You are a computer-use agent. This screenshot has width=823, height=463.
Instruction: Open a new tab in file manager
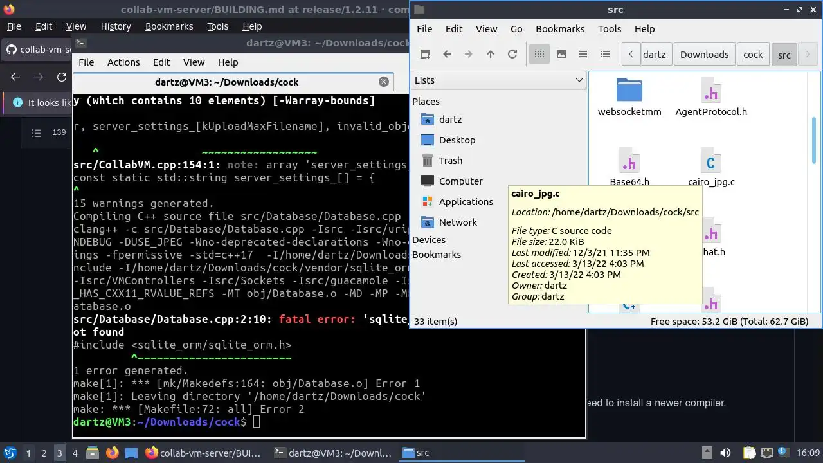(x=425, y=54)
